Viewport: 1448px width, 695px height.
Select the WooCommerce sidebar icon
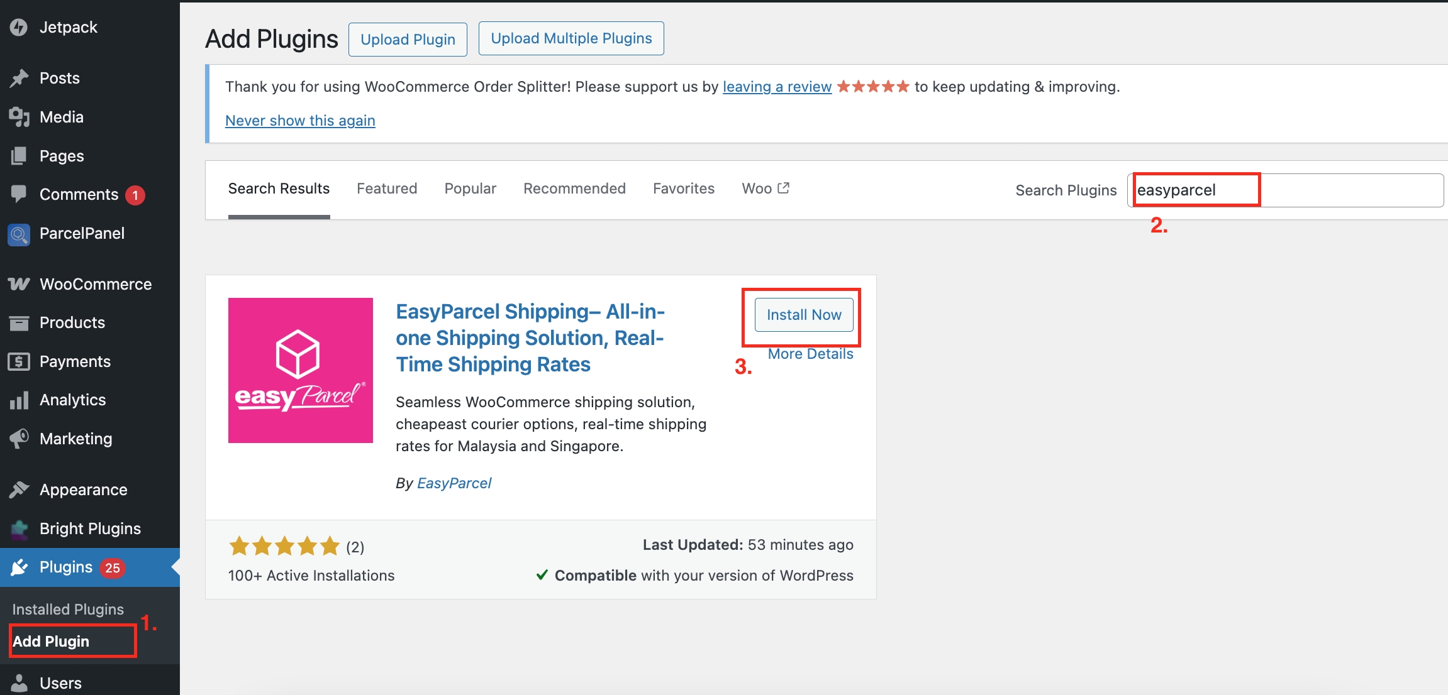coord(18,284)
